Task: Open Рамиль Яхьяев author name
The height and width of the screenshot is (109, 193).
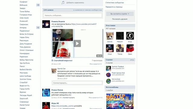Action: click(58, 21)
